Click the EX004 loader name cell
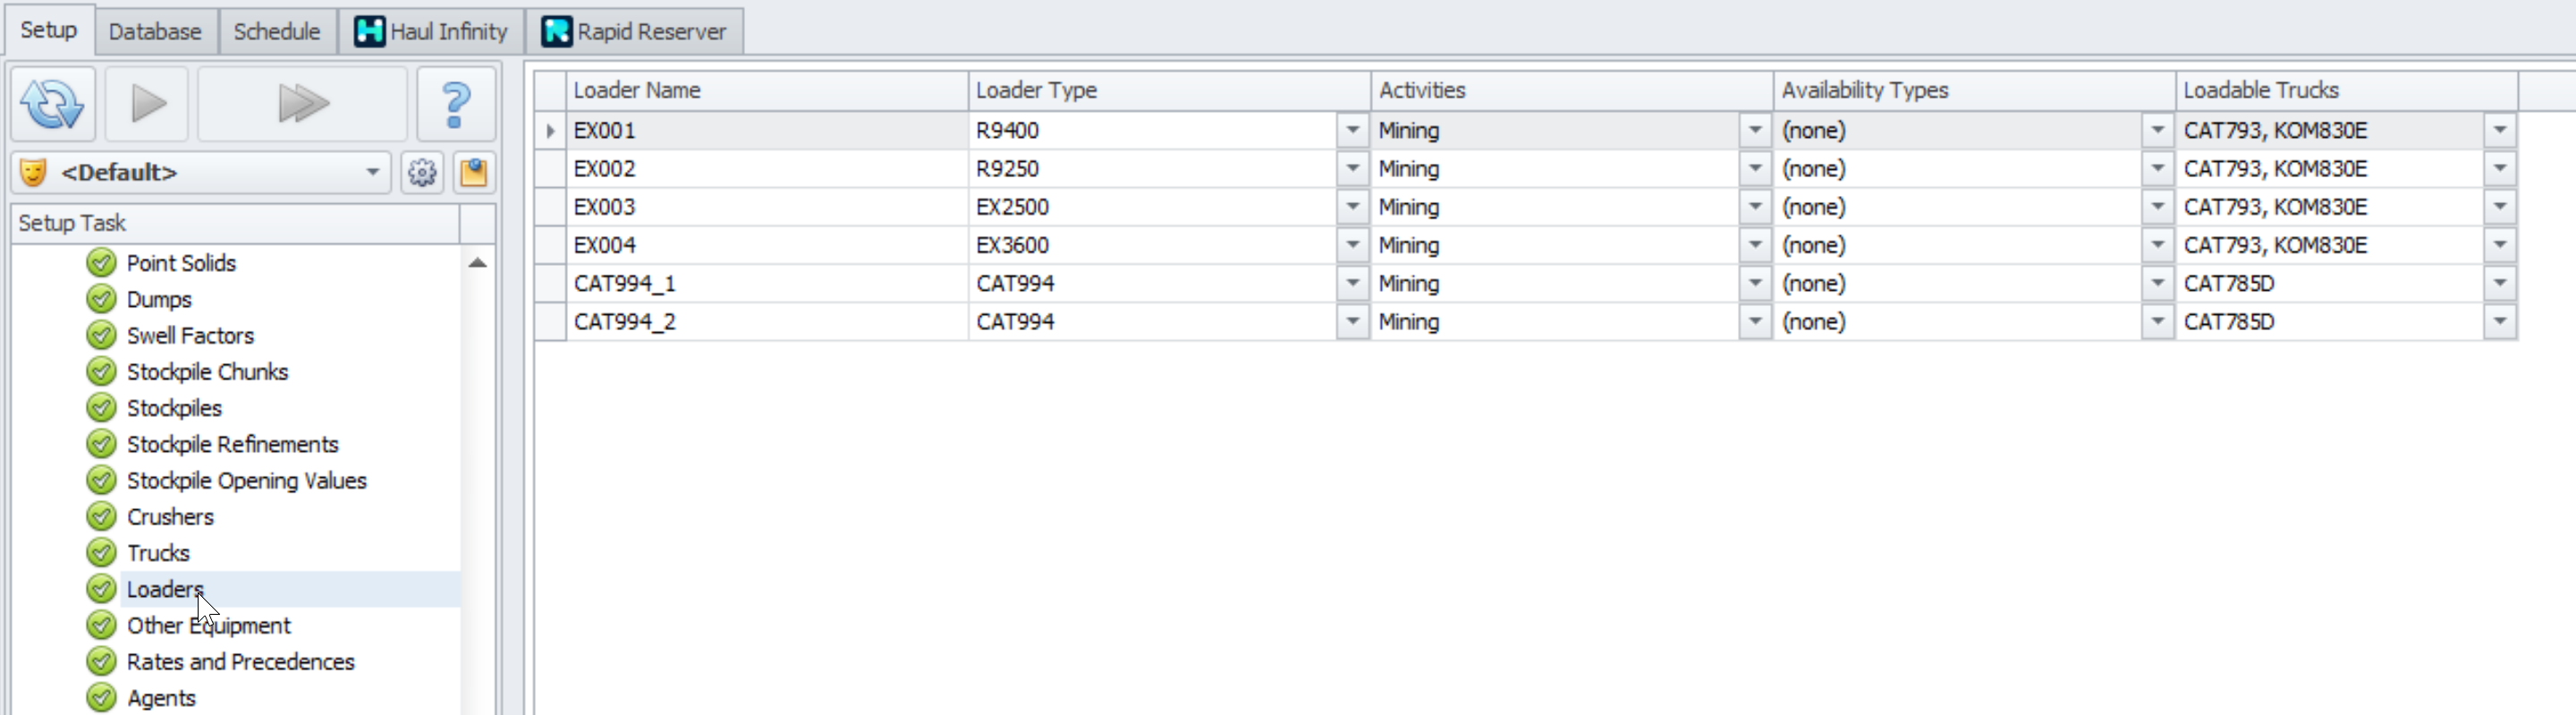The height and width of the screenshot is (715, 2576). (x=605, y=246)
